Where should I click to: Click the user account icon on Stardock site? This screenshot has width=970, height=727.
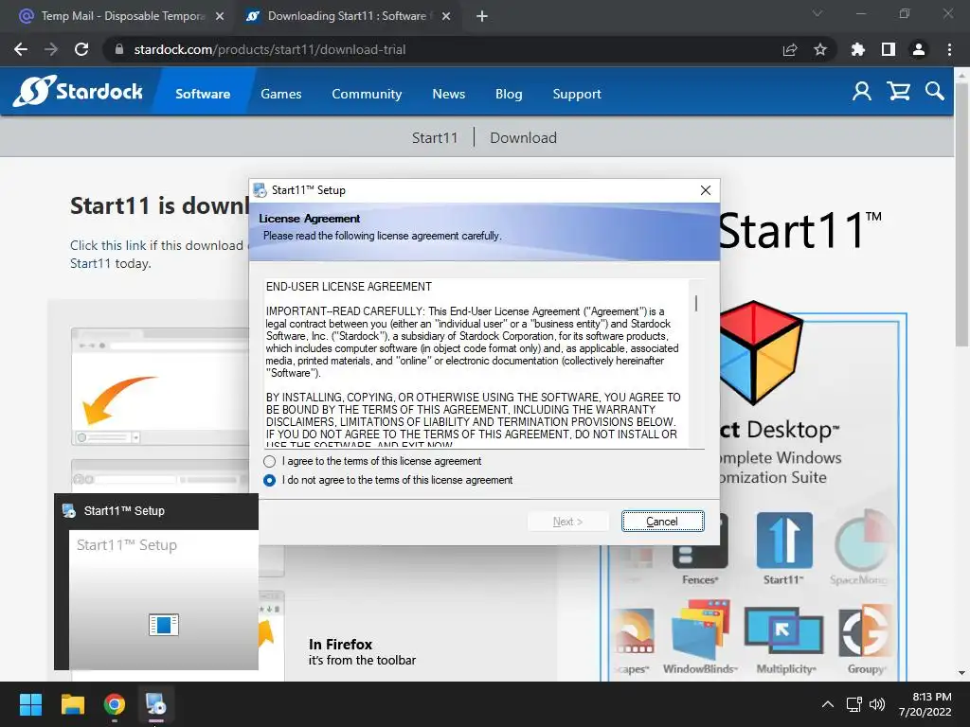[862, 92]
